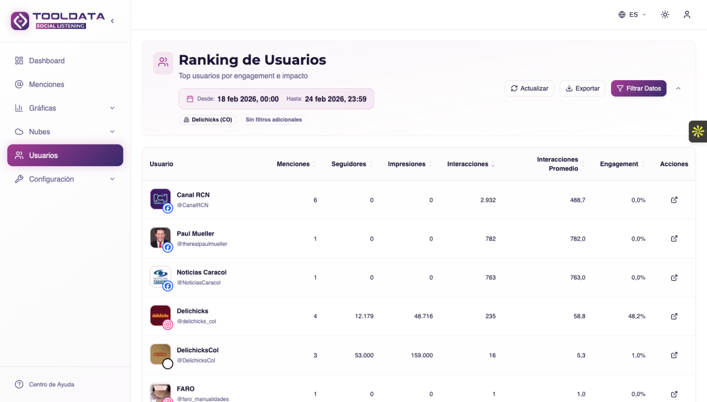Open the ES language selector
Viewport: 707px width, 402px height.
(x=632, y=15)
